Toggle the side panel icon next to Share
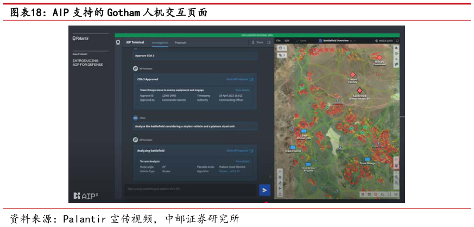 pos(268,42)
